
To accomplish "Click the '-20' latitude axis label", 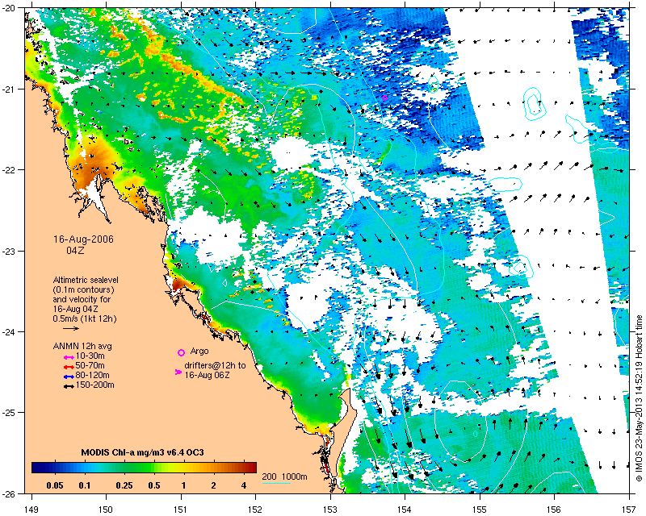I will pyautogui.click(x=8, y=8).
